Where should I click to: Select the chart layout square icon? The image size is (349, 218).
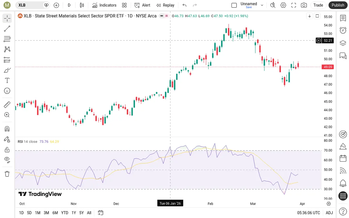click(234, 5)
